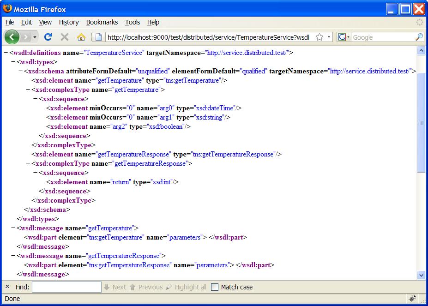Click the vertical scrollbar thumb
The image size is (428, 306).
(x=421, y=122)
